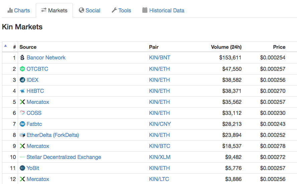Sort table by Volume (24h) header
Viewport: 297px width, 184px height.
tap(226, 47)
